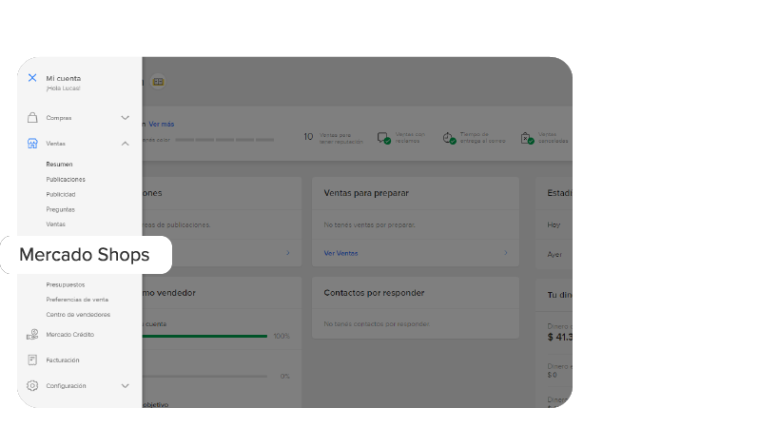The height and width of the screenshot is (428, 778).
Task: Open Publicaciones in the side menu
Action: pyautogui.click(x=66, y=179)
